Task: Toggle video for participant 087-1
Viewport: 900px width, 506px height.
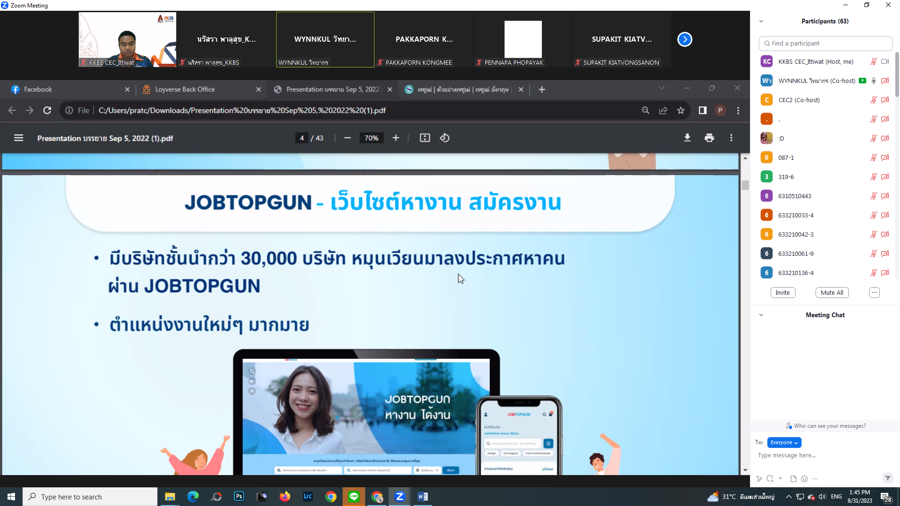Action: point(885,157)
